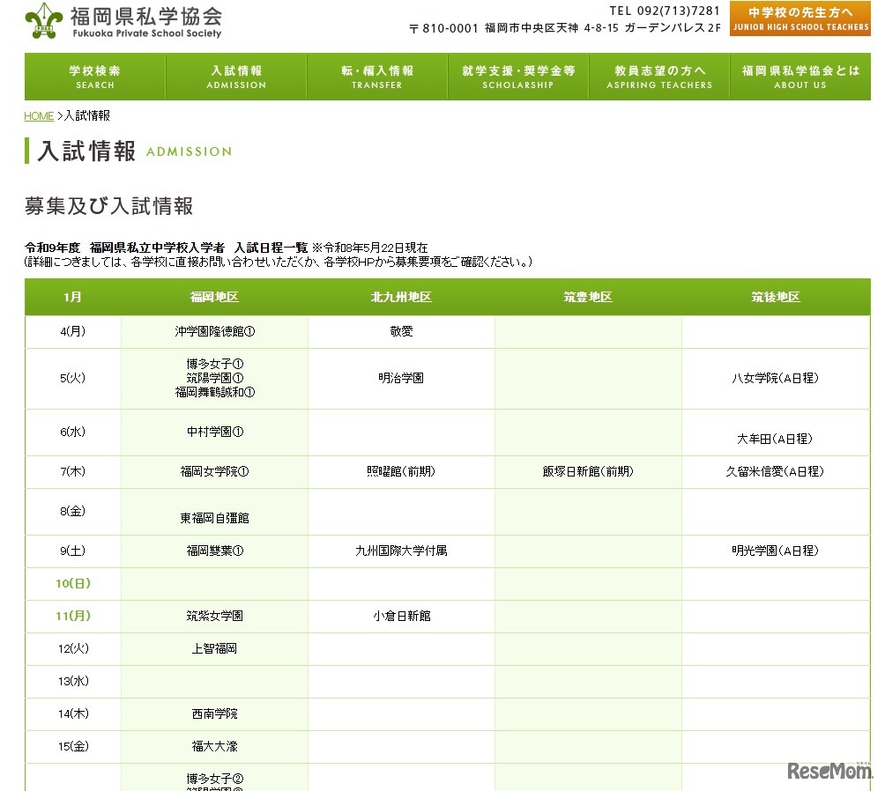Select the 大牟田(A日程) cell
Image resolution: width=885 pixels, height=791 pixels.
[776, 433]
